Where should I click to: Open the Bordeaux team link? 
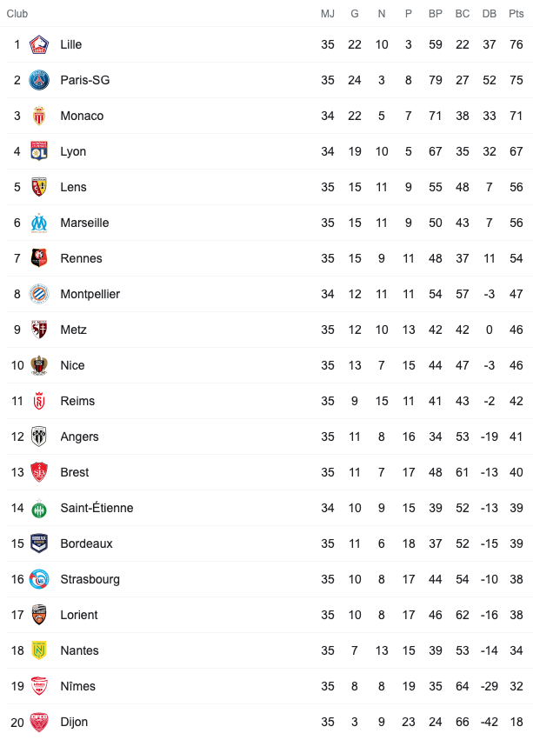[x=86, y=543]
